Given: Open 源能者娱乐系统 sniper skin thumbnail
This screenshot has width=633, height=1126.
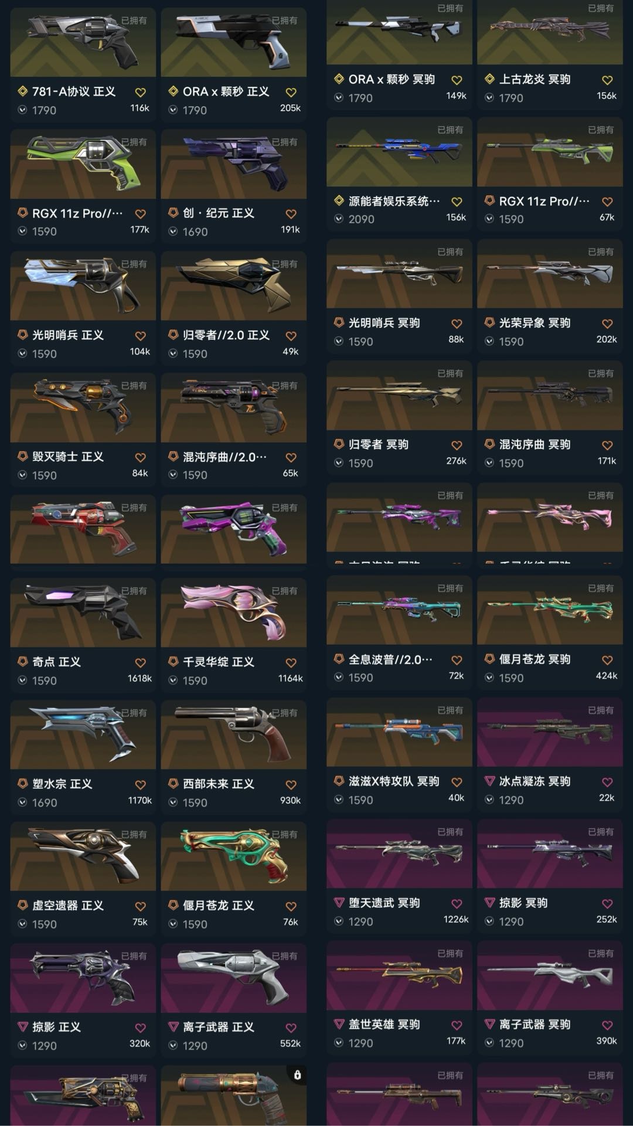Looking at the screenshot, I should click(399, 152).
